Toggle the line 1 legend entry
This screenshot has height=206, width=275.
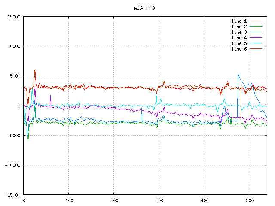[239, 21]
